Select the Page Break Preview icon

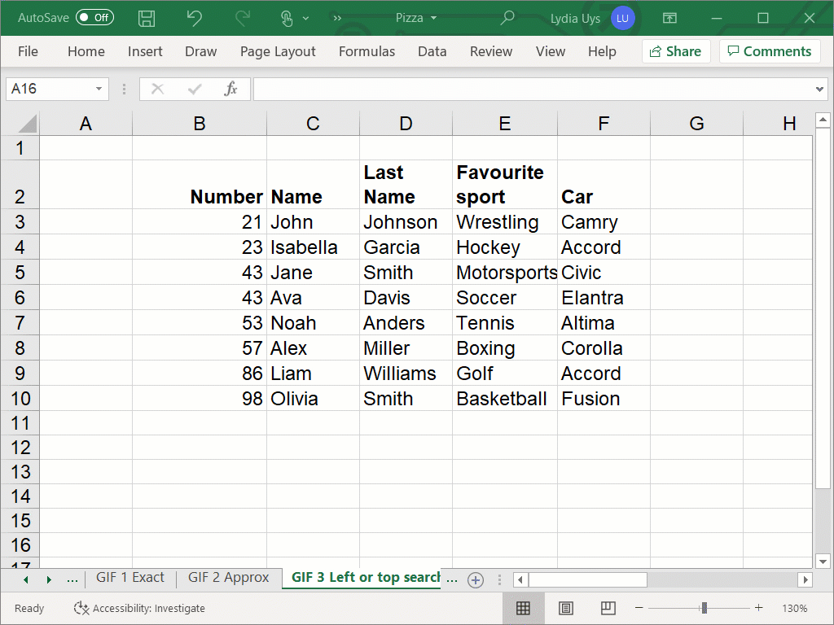[606, 608]
